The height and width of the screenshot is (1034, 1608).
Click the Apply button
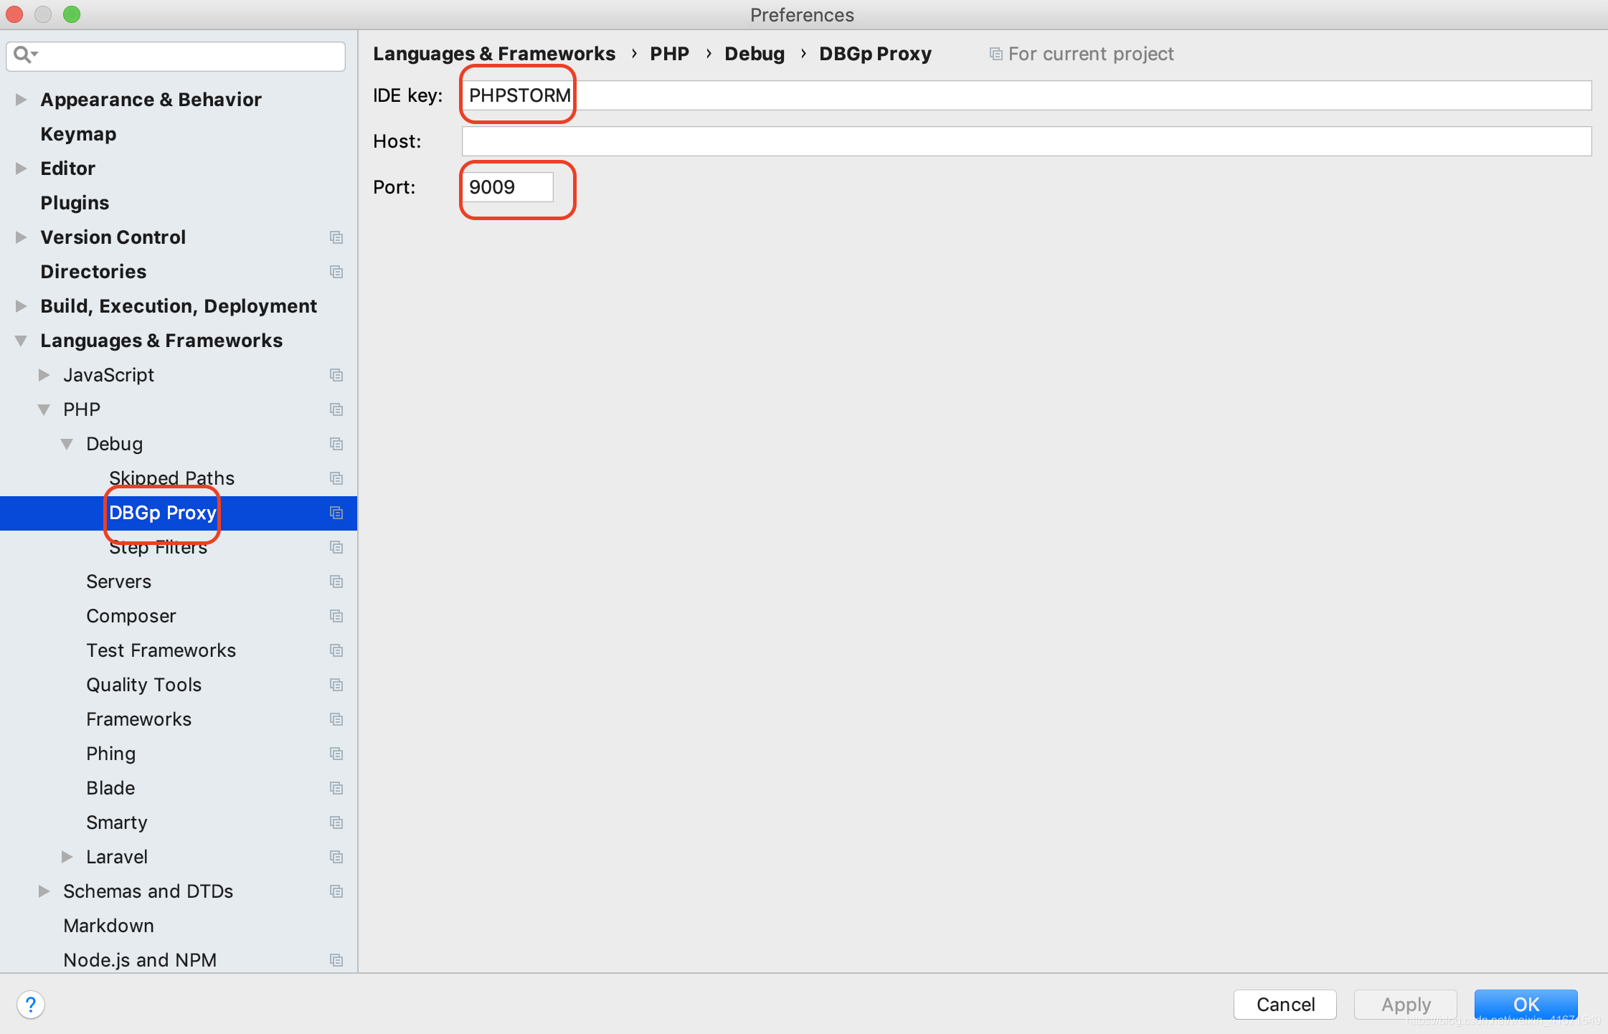(x=1406, y=1005)
